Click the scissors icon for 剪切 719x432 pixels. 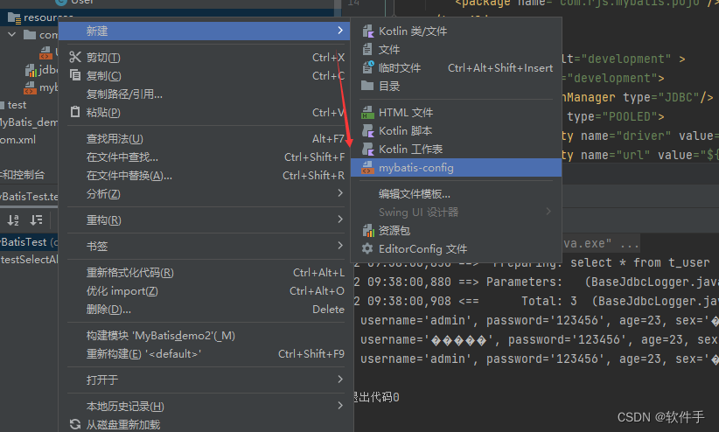(75, 57)
